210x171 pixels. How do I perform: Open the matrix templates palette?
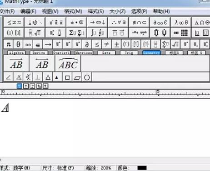(181, 33)
